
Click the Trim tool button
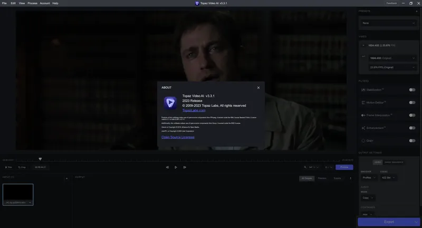8,167
